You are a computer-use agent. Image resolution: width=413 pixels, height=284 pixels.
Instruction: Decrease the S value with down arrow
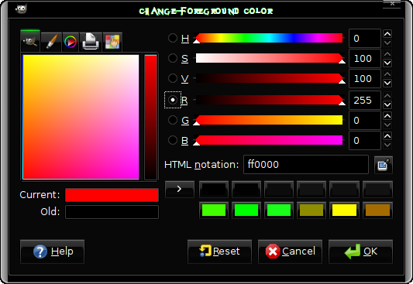387,63
